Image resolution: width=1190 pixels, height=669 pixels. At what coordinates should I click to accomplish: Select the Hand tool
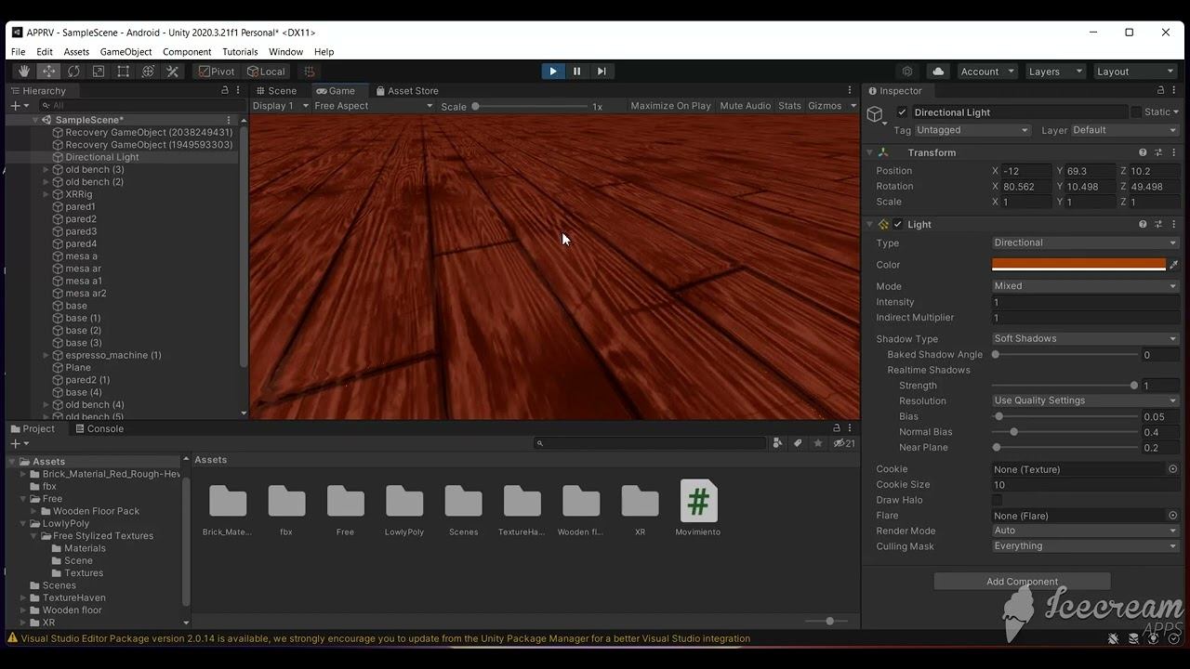[24, 72]
